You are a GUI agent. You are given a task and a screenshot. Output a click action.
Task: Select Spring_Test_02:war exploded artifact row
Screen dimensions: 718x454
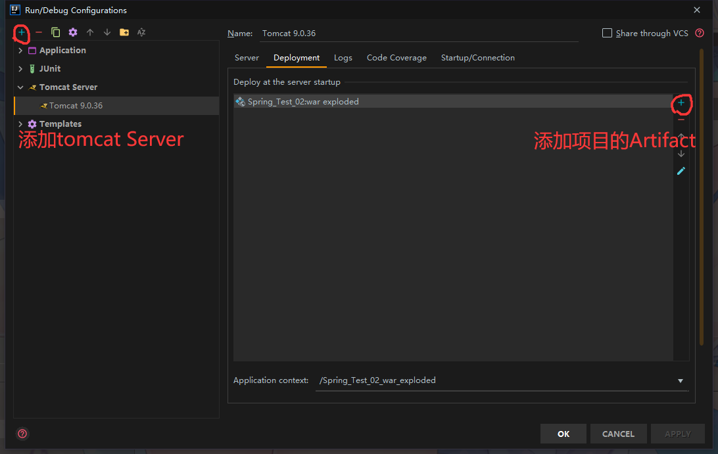click(x=453, y=102)
